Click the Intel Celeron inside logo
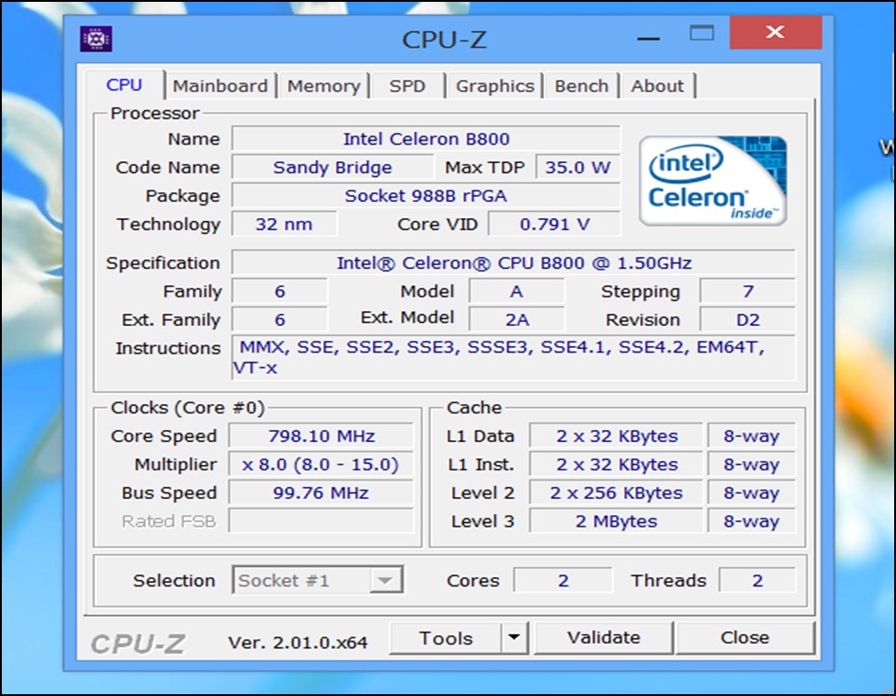 pyautogui.click(x=713, y=180)
